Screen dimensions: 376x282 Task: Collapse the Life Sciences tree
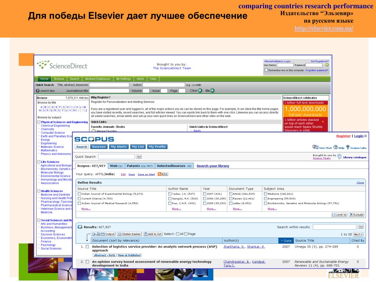39,162
